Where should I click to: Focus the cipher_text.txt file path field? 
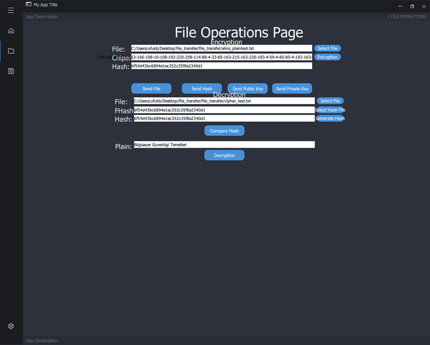point(224,101)
